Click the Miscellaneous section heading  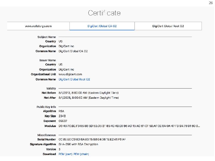(46, 135)
